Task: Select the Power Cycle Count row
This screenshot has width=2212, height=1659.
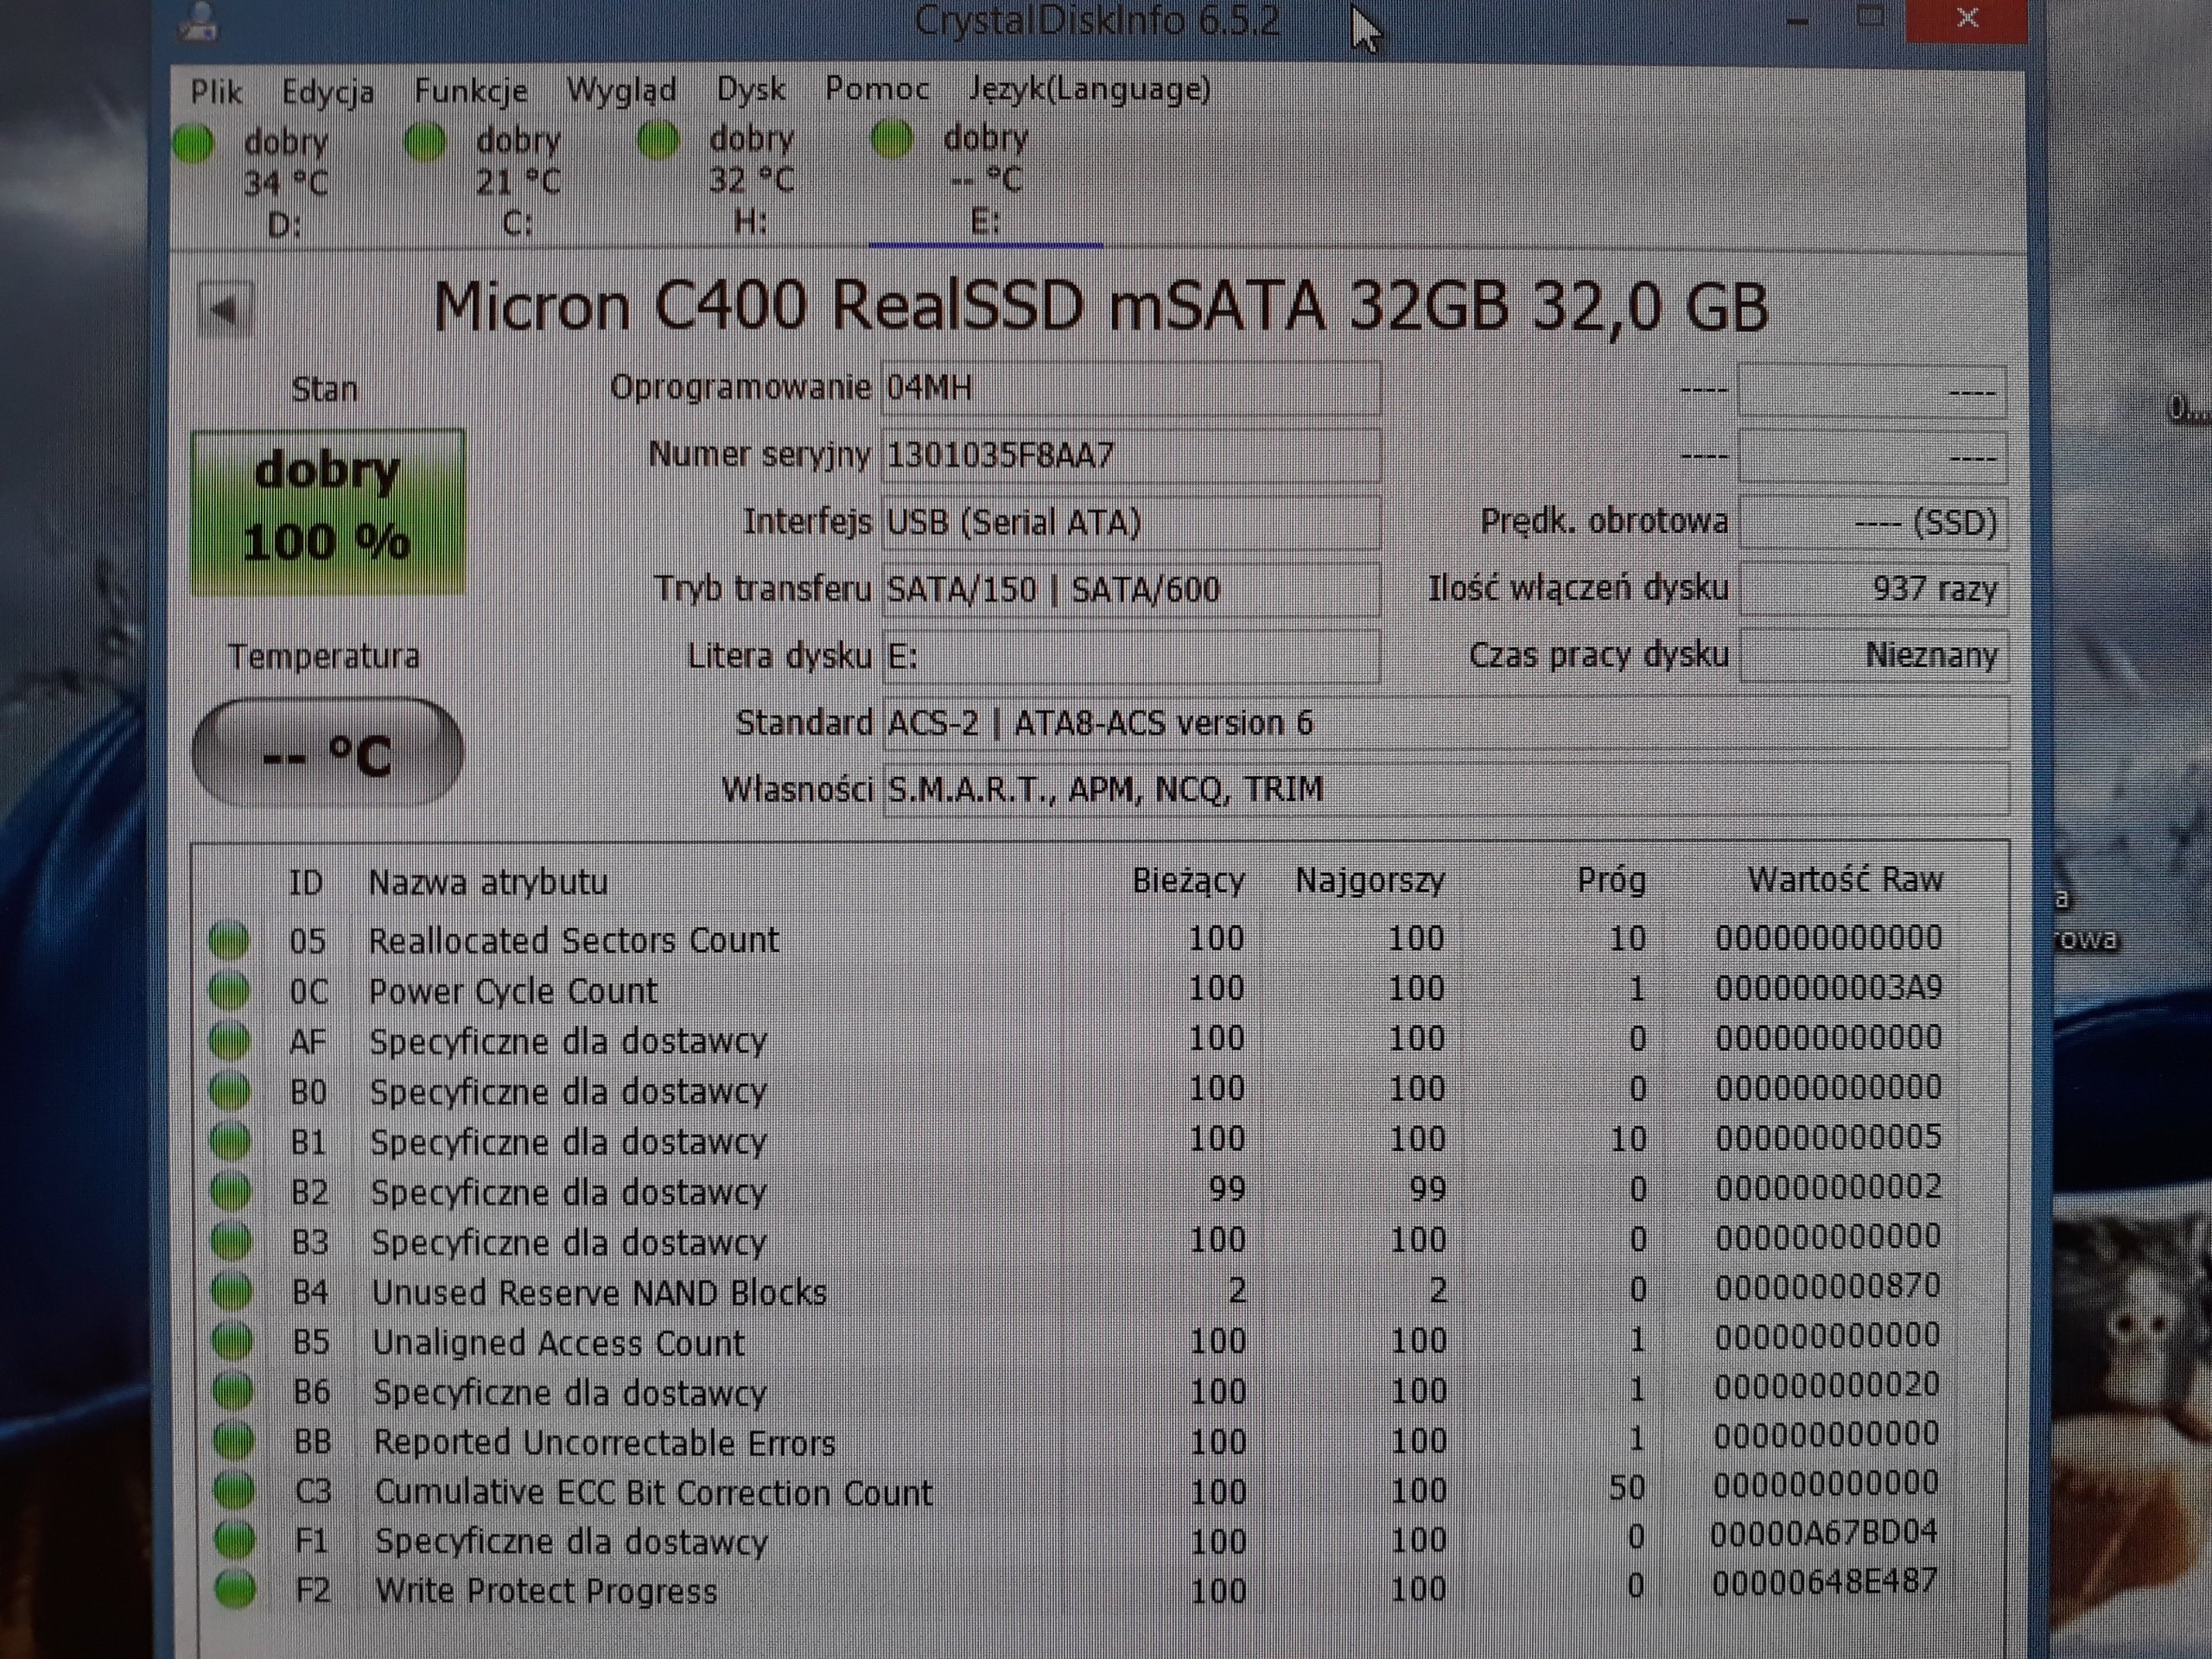Action: coord(1076,990)
